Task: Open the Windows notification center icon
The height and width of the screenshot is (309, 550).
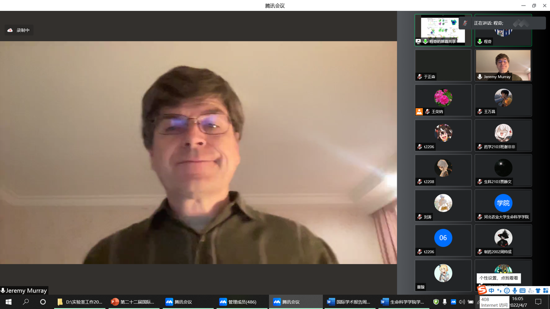Action: [x=538, y=302]
